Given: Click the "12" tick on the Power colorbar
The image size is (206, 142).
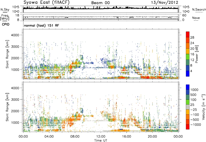Looking at the screenshot, I should tap(192, 60).
